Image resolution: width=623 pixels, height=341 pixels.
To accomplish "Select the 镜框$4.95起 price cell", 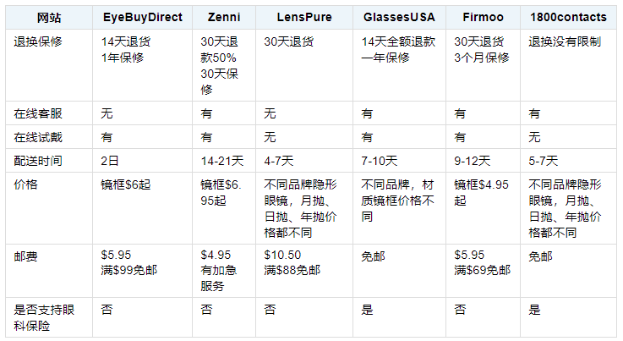I will tap(483, 191).
